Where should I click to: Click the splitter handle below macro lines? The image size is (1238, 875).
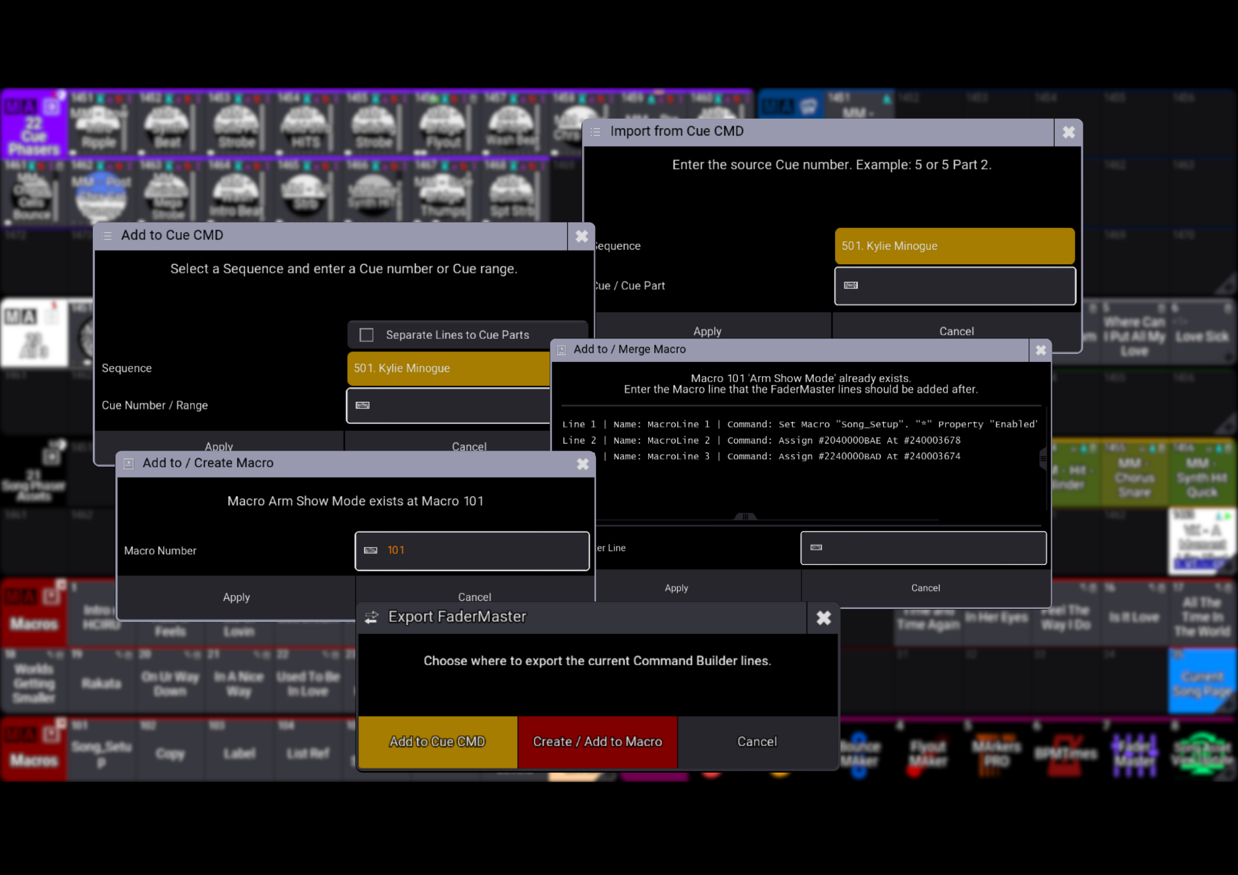click(745, 517)
